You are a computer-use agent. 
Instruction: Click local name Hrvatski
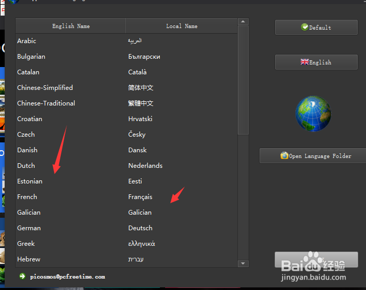140,118
